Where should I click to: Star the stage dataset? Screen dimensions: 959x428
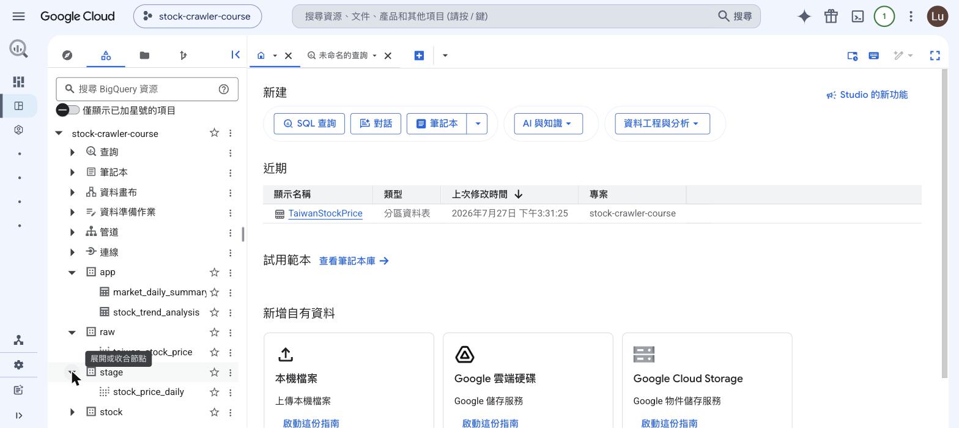click(x=214, y=372)
